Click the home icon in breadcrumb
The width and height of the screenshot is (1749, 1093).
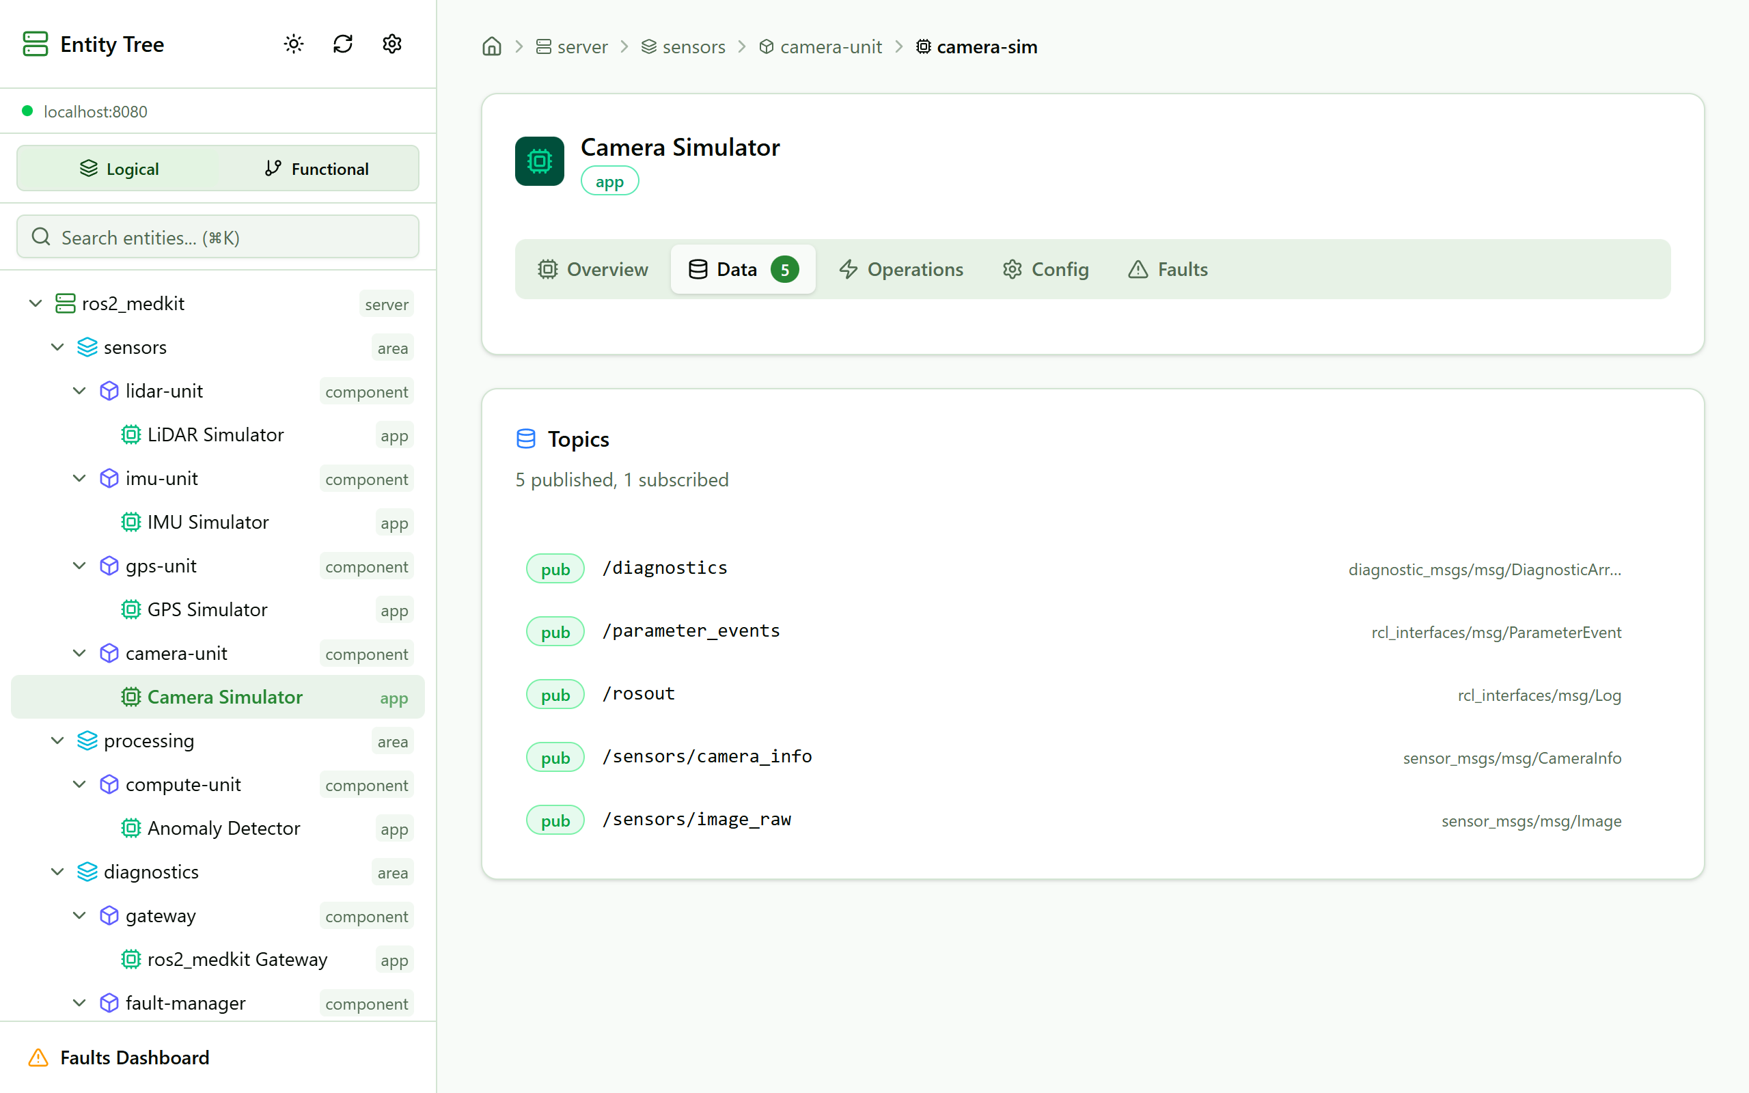(x=491, y=47)
